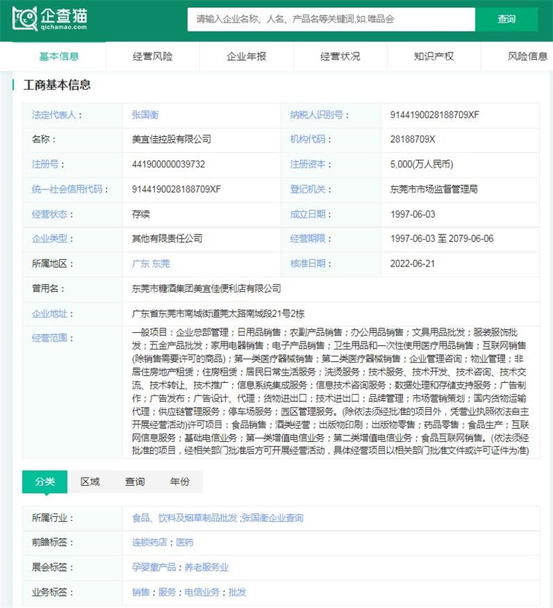Click the 企查猫 logo icon

point(27,18)
